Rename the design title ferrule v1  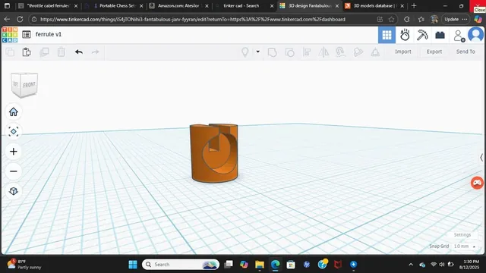(x=49, y=34)
